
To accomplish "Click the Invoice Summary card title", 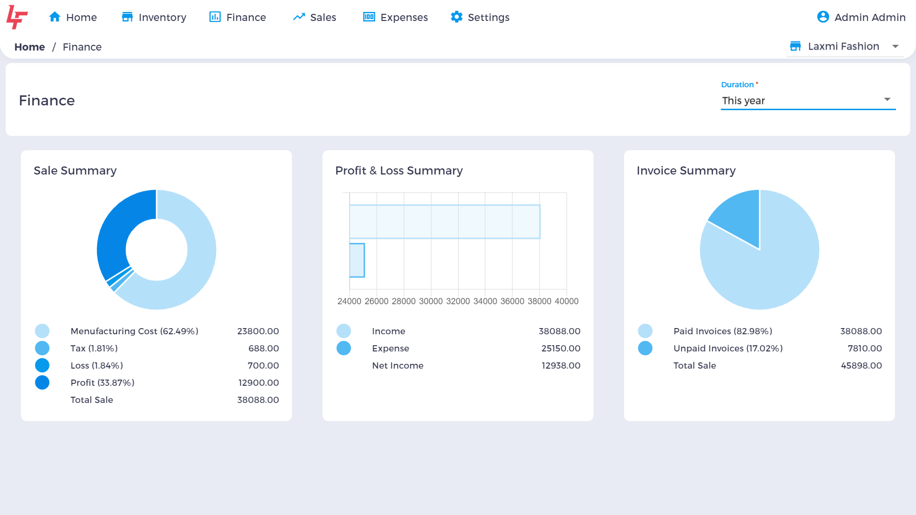I will (686, 171).
